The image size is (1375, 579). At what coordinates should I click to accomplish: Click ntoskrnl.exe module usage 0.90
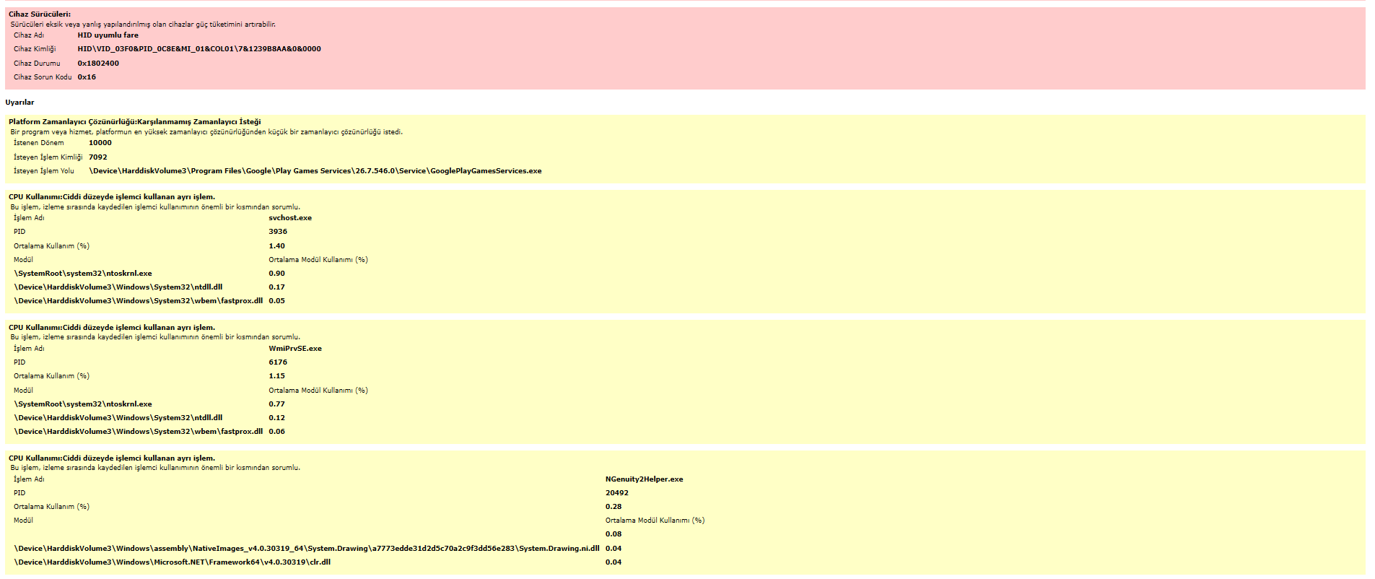pyautogui.click(x=276, y=274)
